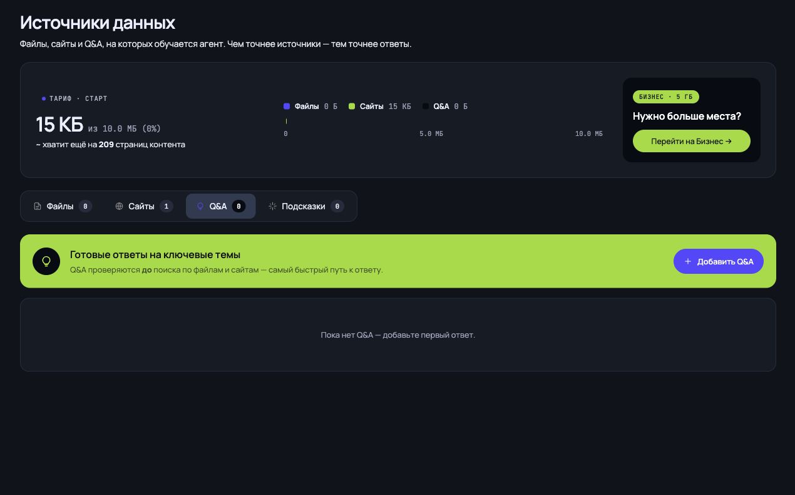Click the green Сайты legend dot

(352, 107)
